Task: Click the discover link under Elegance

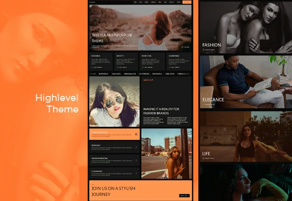Action: click(208, 105)
